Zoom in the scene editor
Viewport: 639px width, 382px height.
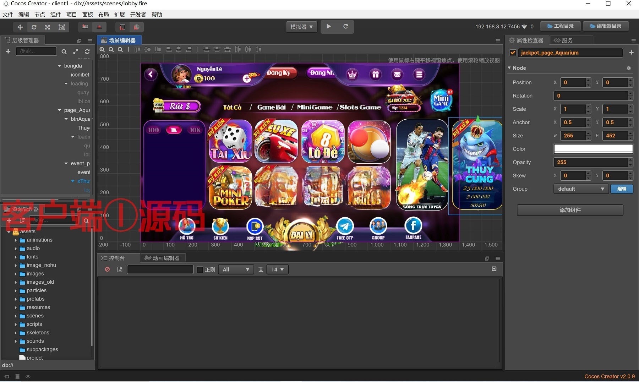click(102, 50)
